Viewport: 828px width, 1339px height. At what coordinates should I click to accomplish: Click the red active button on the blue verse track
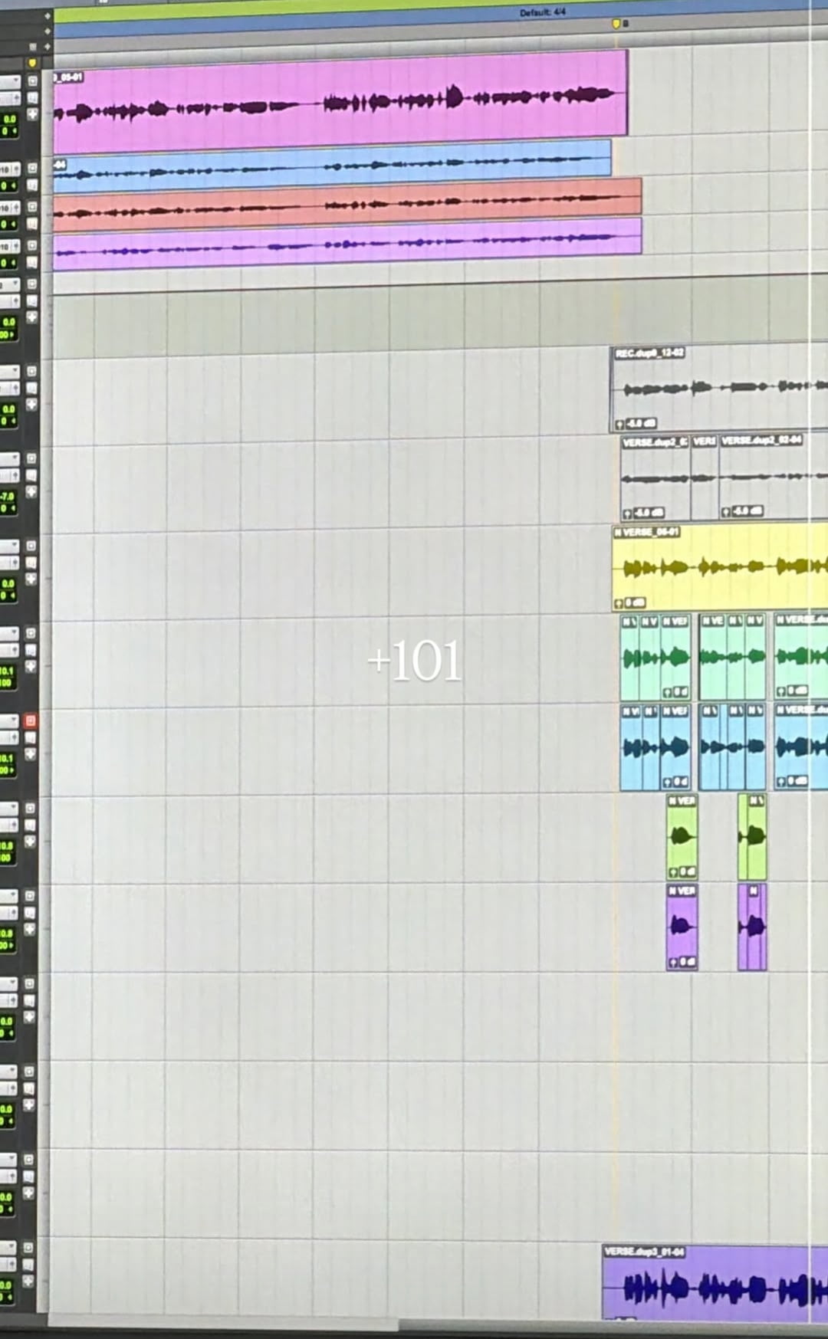[31, 720]
